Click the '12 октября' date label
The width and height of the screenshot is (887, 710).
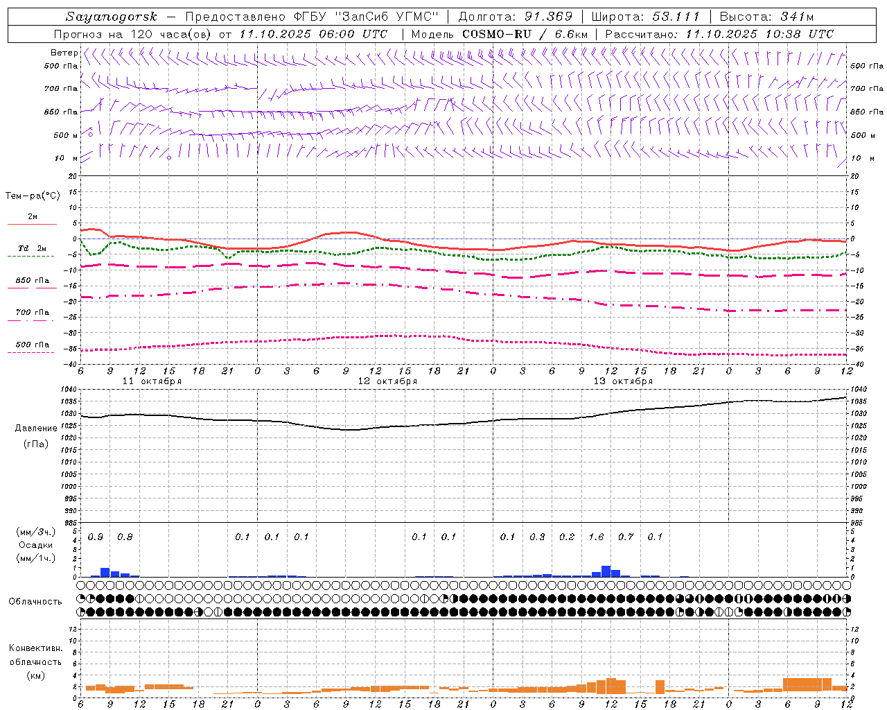point(387,381)
